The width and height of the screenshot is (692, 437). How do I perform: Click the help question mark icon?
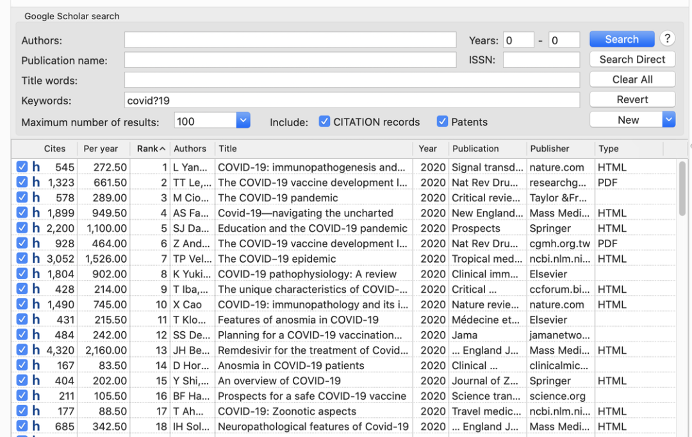667,38
